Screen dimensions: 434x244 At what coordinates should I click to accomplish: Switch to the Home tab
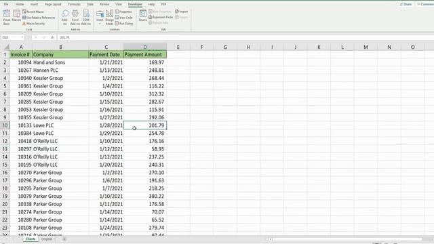coord(20,4)
